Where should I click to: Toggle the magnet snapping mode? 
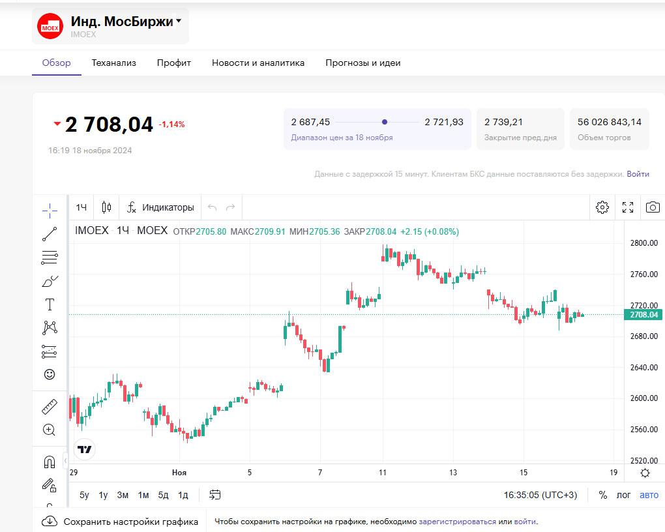[x=50, y=462]
